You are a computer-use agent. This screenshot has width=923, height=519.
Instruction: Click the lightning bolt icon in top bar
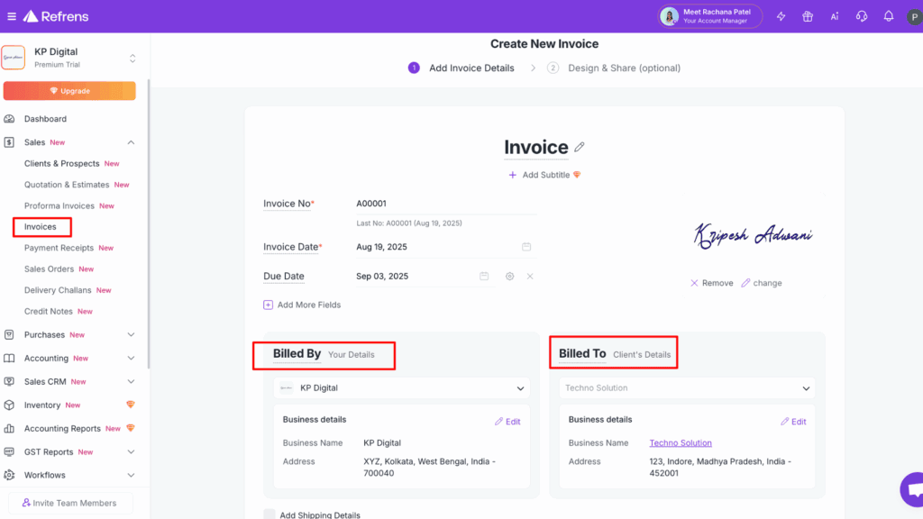[781, 15]
